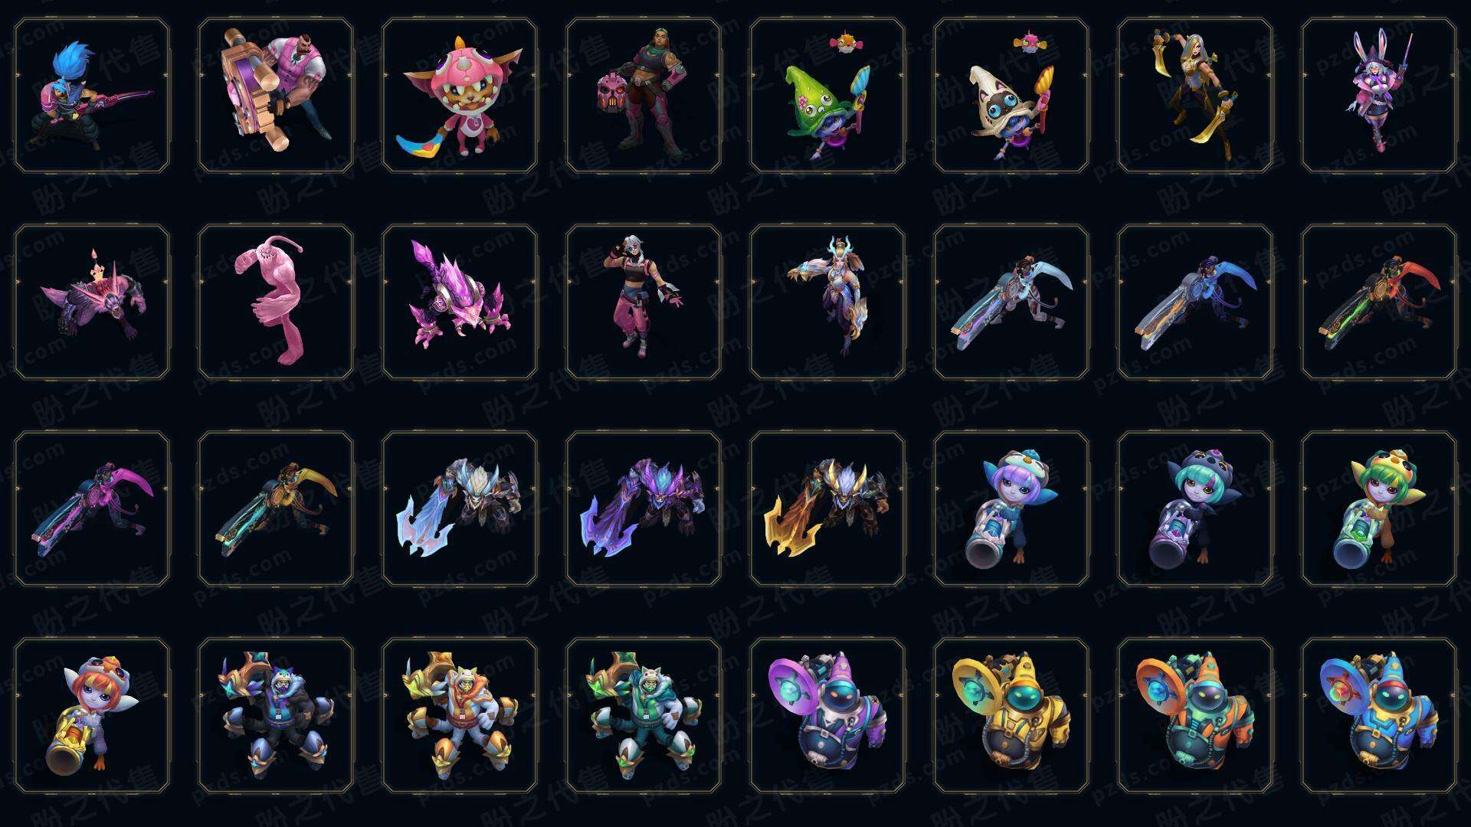Select the green-haired yordle with cannon
This screenshot has height=827, width=1471.
point(1379,508)
